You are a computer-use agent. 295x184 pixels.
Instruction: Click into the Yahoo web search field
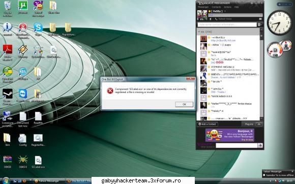click(x=237, y=145)
